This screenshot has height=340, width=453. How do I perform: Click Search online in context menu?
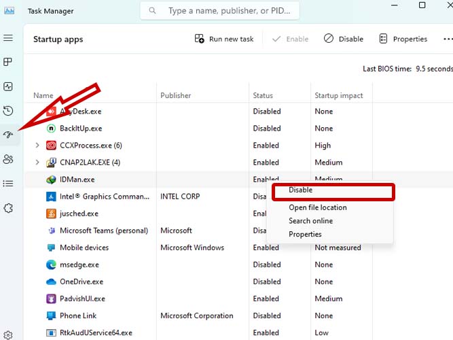(310, 221)
